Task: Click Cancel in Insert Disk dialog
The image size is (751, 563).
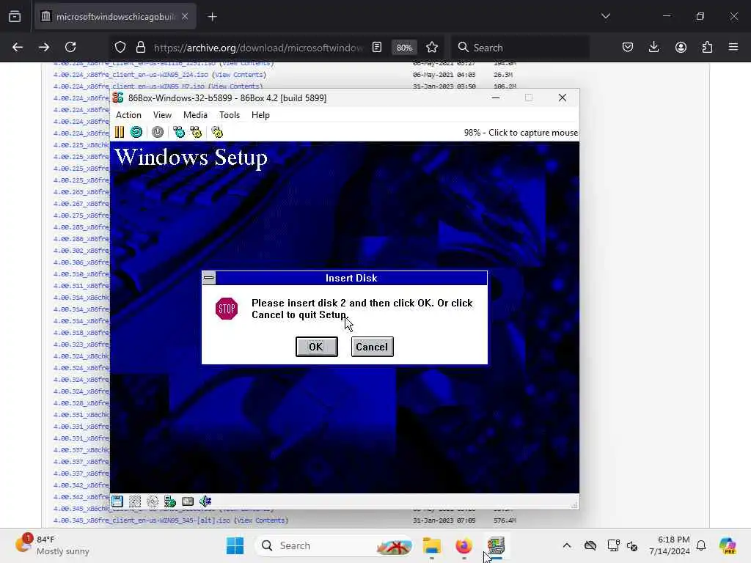Action: coord(372,347)
